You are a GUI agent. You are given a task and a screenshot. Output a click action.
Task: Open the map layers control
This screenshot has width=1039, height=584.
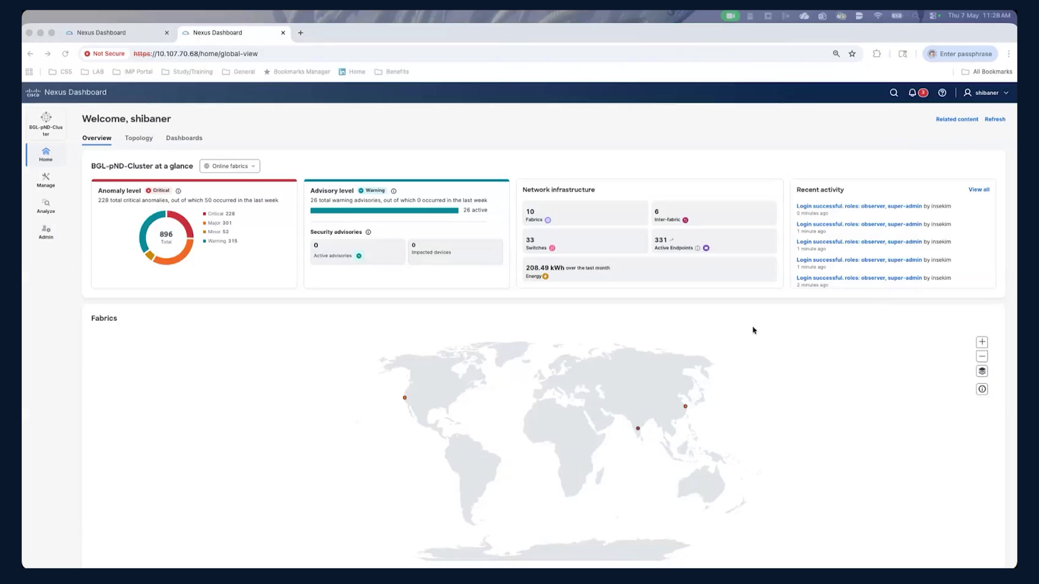pos(982,371)
